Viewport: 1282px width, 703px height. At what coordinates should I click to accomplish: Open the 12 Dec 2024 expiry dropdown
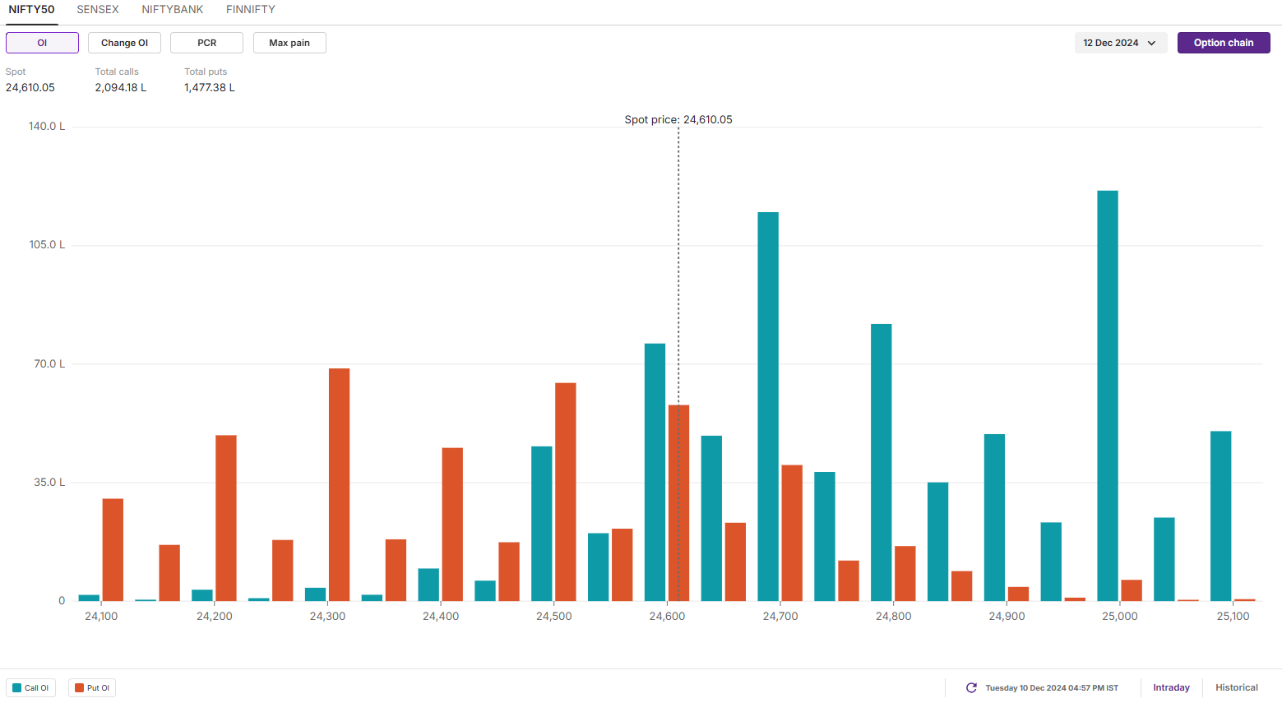coord(1120,43)
